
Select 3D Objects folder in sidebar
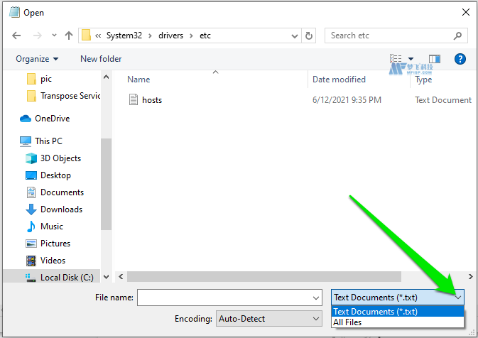(x=60, y=158)
